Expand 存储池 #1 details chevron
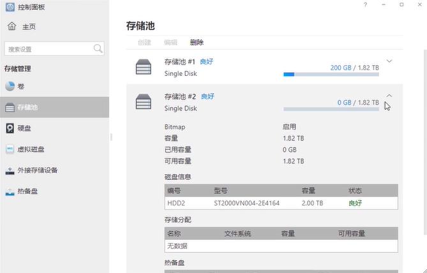Image resolution: width=427 pixels, height=273 pixels. (x=389, y=61)
